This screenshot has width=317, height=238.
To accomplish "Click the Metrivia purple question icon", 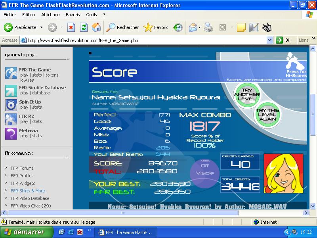I will 11,134.
